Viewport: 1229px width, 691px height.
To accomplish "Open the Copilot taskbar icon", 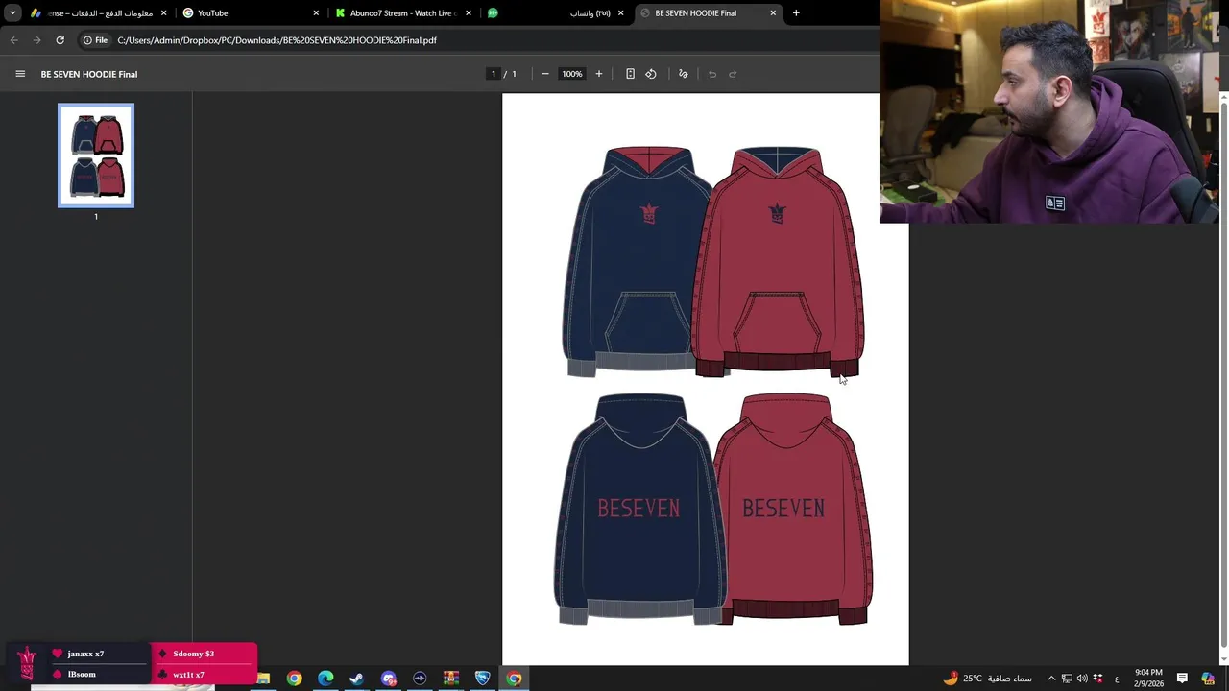I will [1208, 679].
